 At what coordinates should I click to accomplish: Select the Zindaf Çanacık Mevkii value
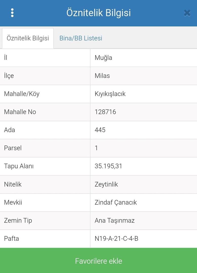(116, 202)
